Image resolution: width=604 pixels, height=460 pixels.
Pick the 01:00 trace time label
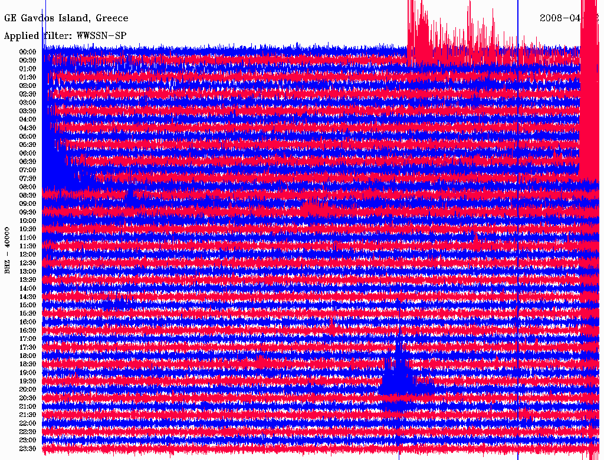pyautogui.click(x=27, y=68)
